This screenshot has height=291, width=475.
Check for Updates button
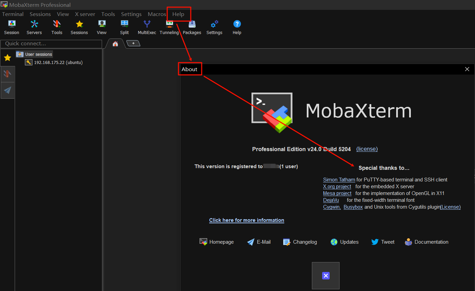pos(344,242)
